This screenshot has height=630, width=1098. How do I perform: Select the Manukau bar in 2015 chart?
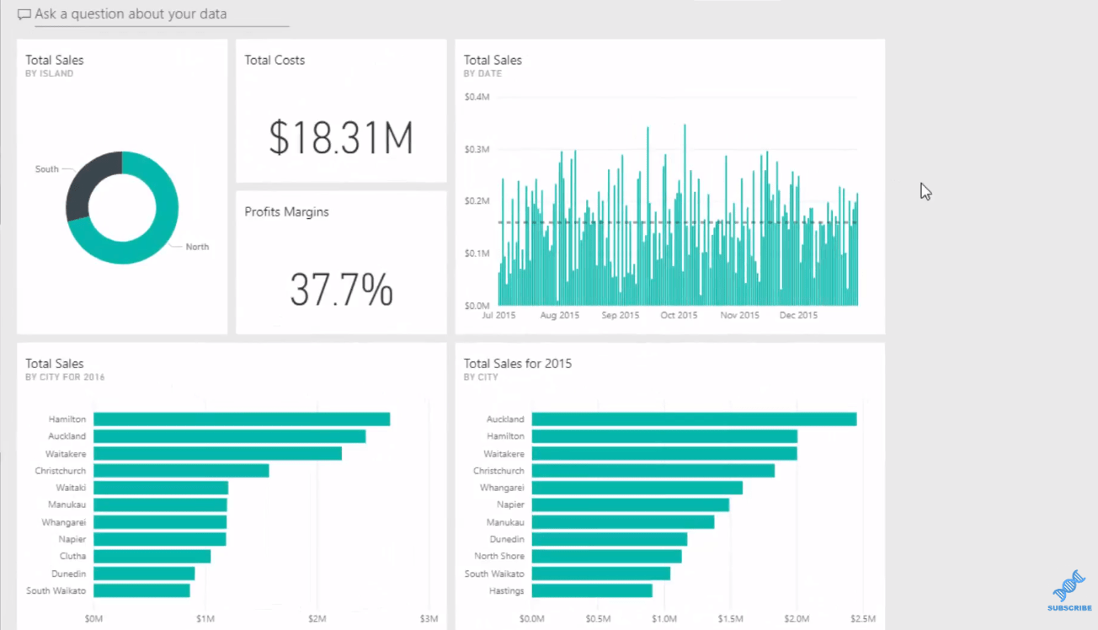click(623, 522)
